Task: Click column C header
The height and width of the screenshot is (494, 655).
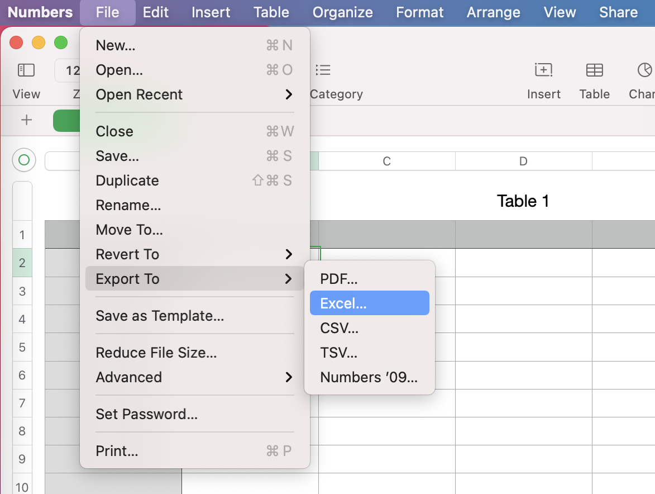Action: [x=387, y=161]
